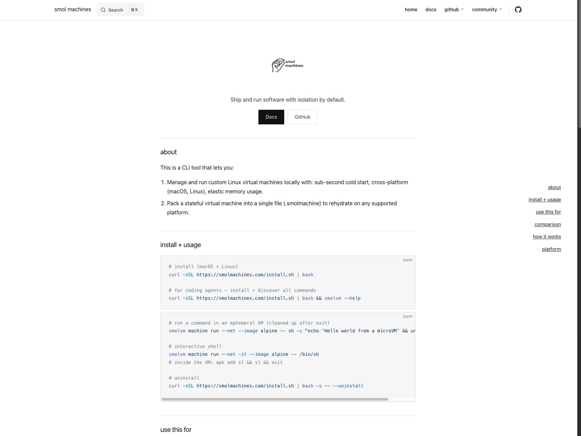The image size is (581, 436).
Task: Click the external arrow beside github
Action: point(462,10)
